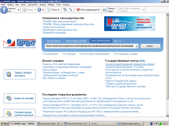Open the Forward history dropdown arrow
The image size is (169, 126).
click(43, 10)
